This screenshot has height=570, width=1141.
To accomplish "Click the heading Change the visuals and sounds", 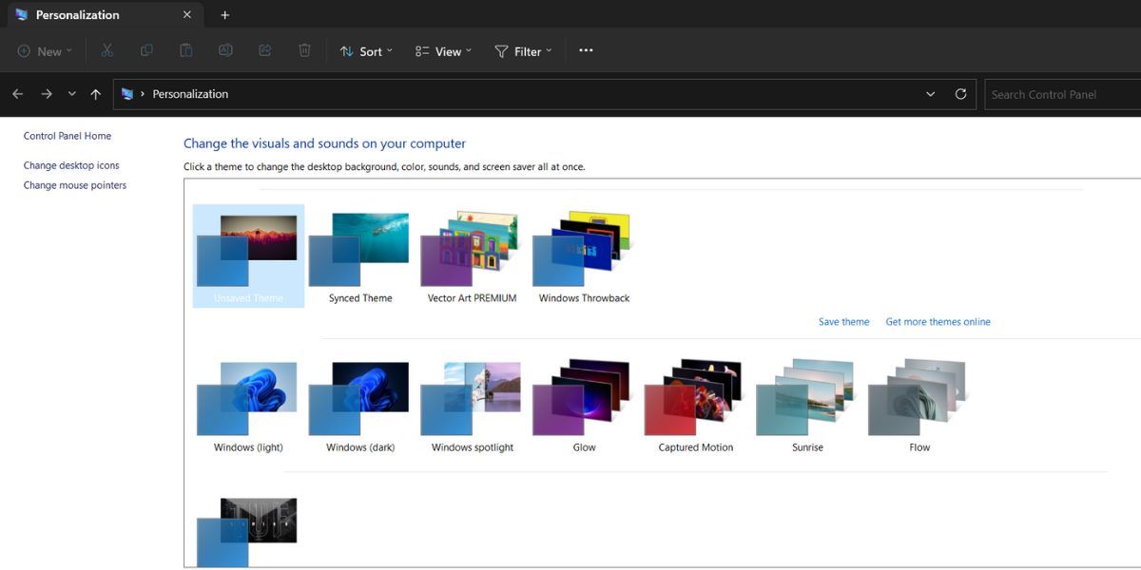I will (x=324, y=143).
